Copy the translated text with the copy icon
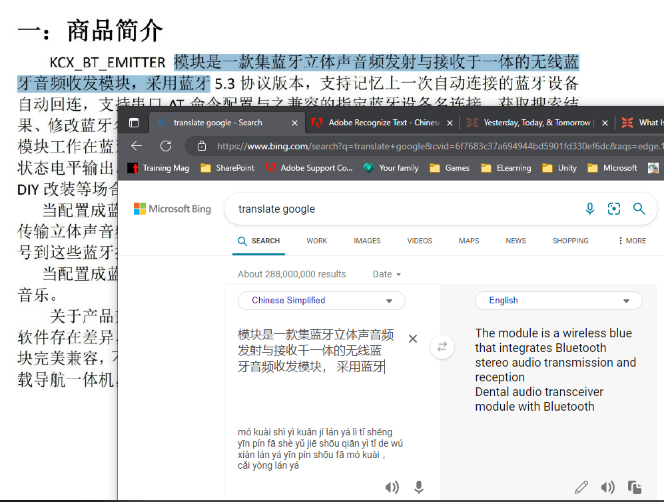The image size is (664, 502). point(635,487)
